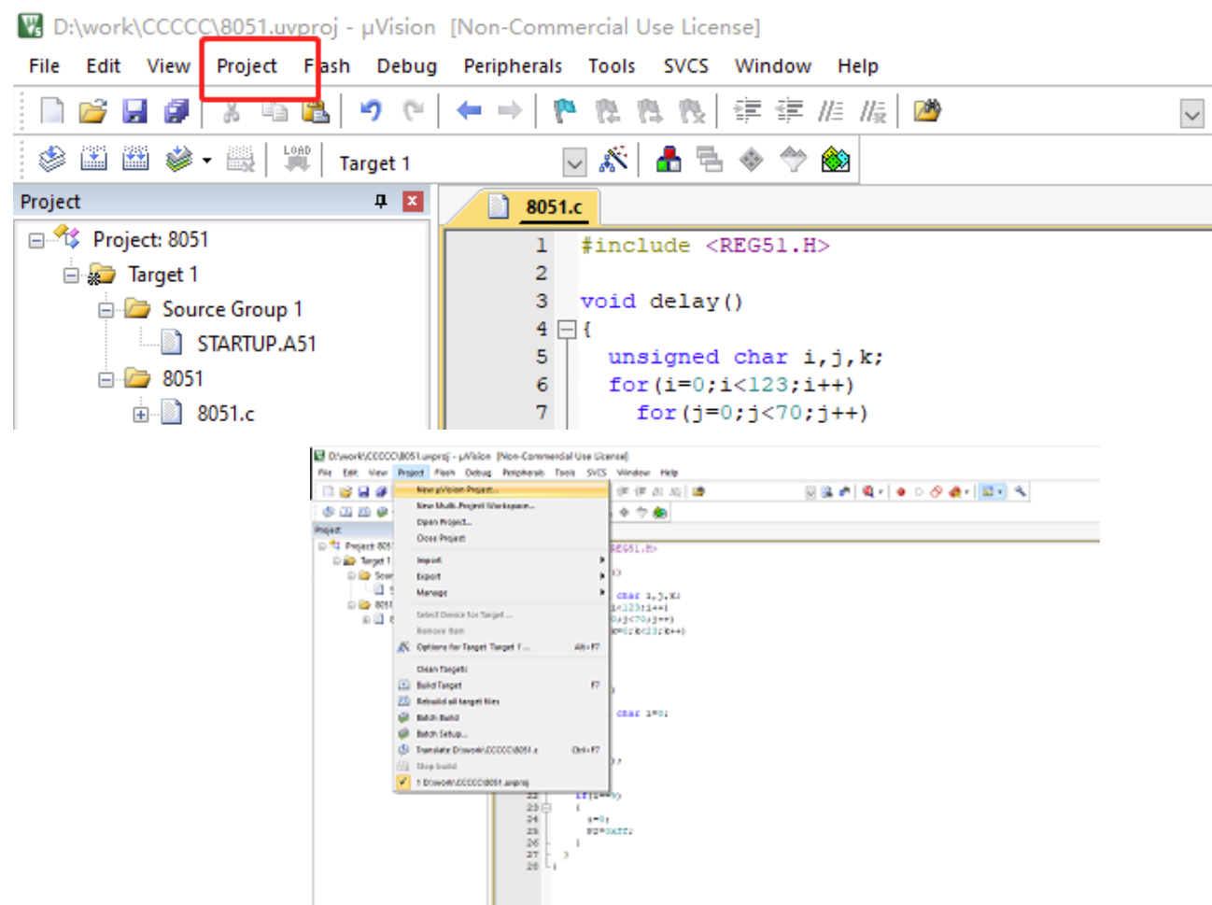The width and height of the screenshot is (1212, 905).
Task: Open the toolbar overflow dropdown at right
Action: [1191, 115]
